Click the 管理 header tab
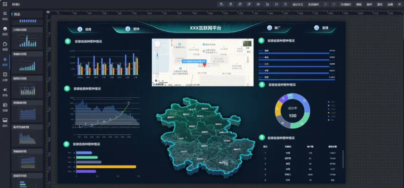 [x=322, y=28]
